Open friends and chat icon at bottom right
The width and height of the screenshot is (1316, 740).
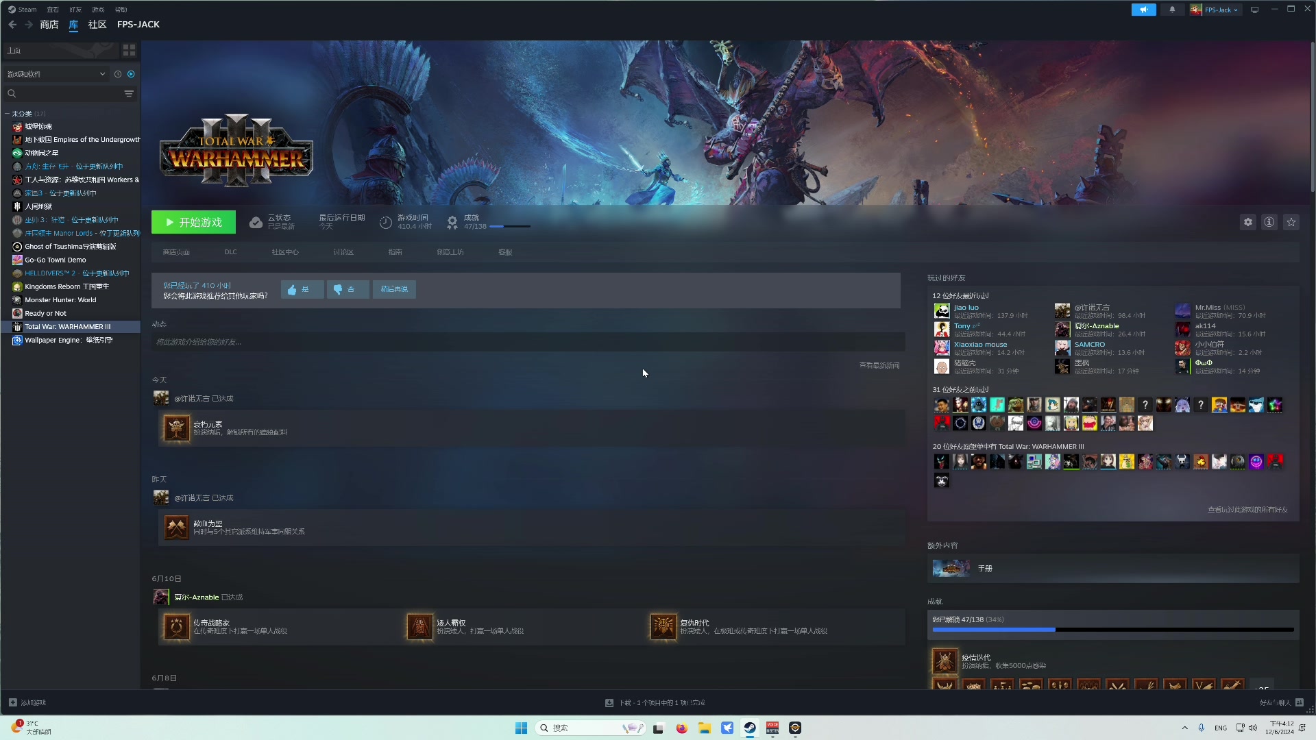point(1300,703)
